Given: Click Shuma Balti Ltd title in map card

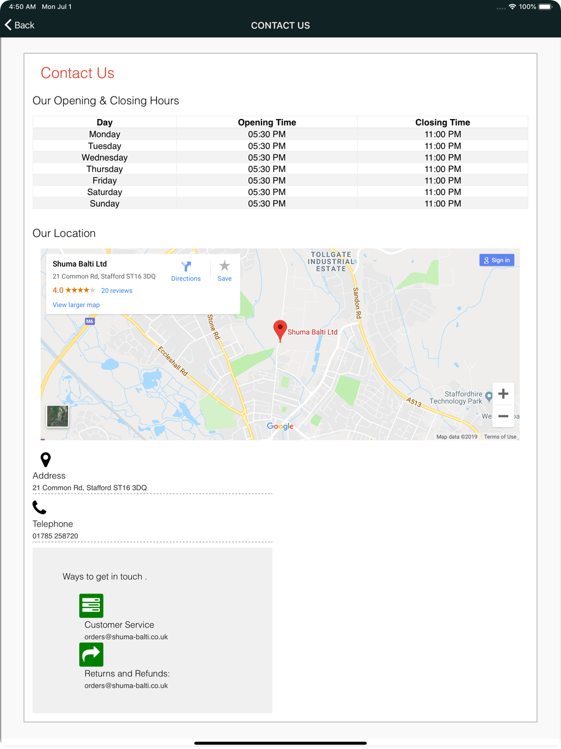Looking at the screenshot, I should pos(80,264).
